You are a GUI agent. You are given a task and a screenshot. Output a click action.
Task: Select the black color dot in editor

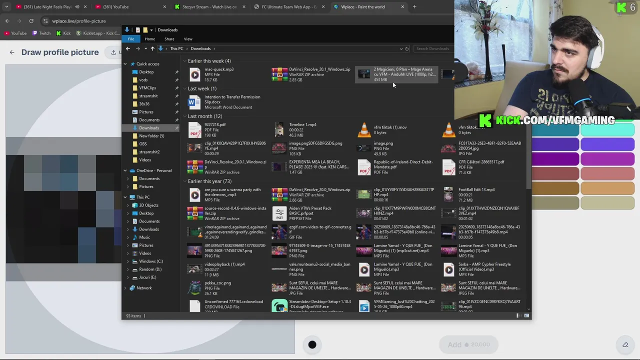point(312,344)
